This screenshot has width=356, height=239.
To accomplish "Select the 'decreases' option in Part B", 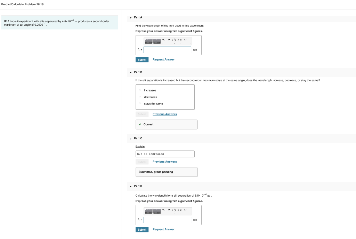I will pos(139,97).
